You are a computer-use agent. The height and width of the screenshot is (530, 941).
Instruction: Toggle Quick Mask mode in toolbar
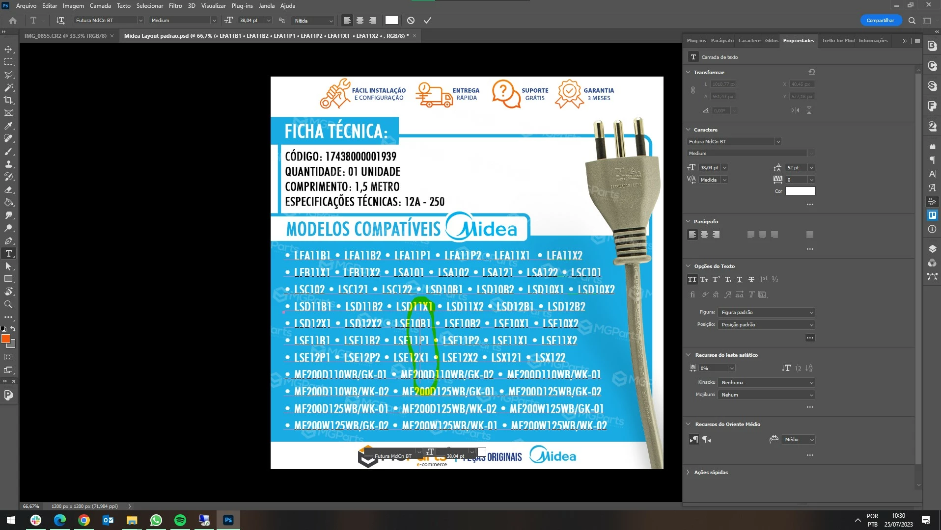[8, 357]
